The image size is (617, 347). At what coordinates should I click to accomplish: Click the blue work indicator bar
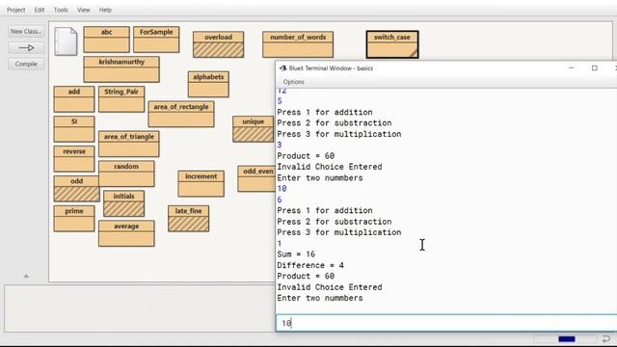coord(567,338)
